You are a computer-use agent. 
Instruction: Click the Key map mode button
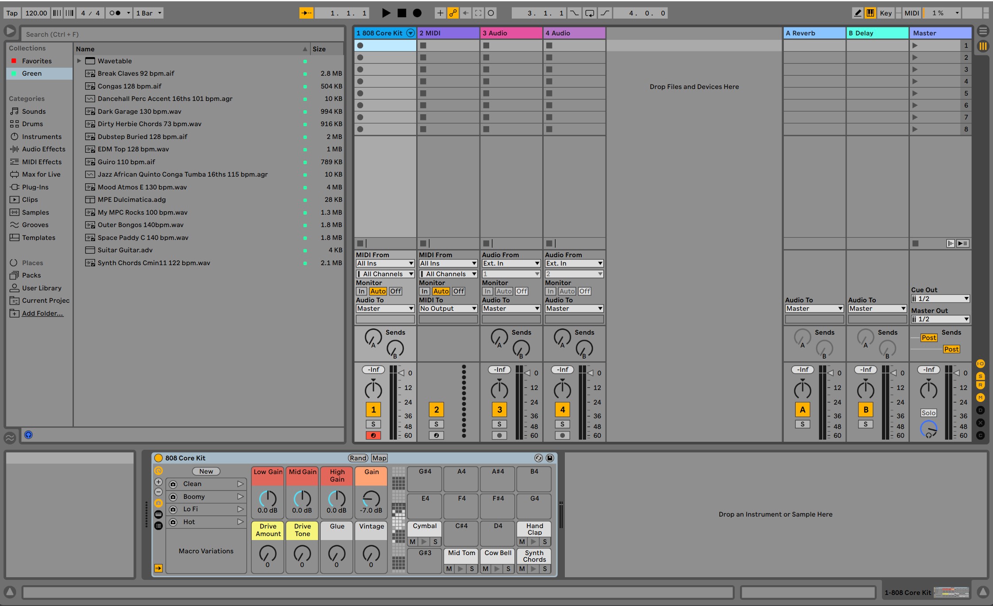pyautogui.click(x=886, y=13)
